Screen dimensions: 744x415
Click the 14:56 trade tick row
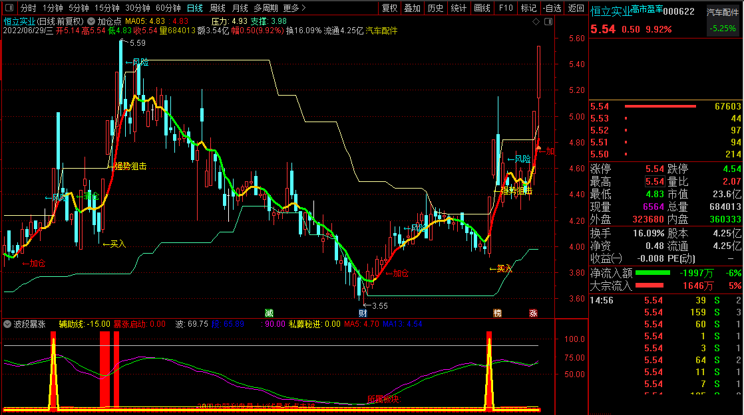coord(665,301)
